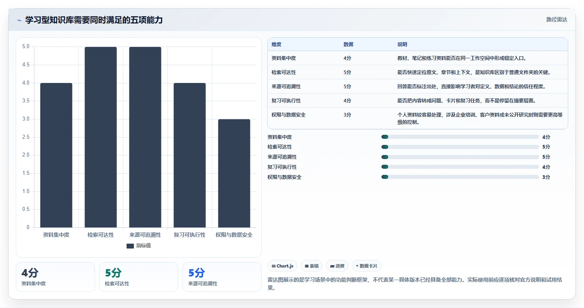Click the description starting 能否快速定位原文

coord(474,72)
